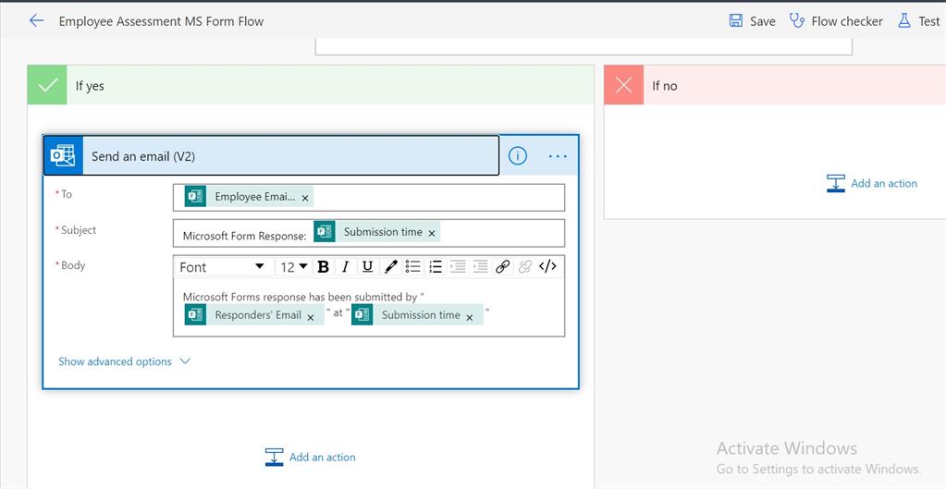Click the Subject text Microsoft Form Response

click(x=244, y=236)
